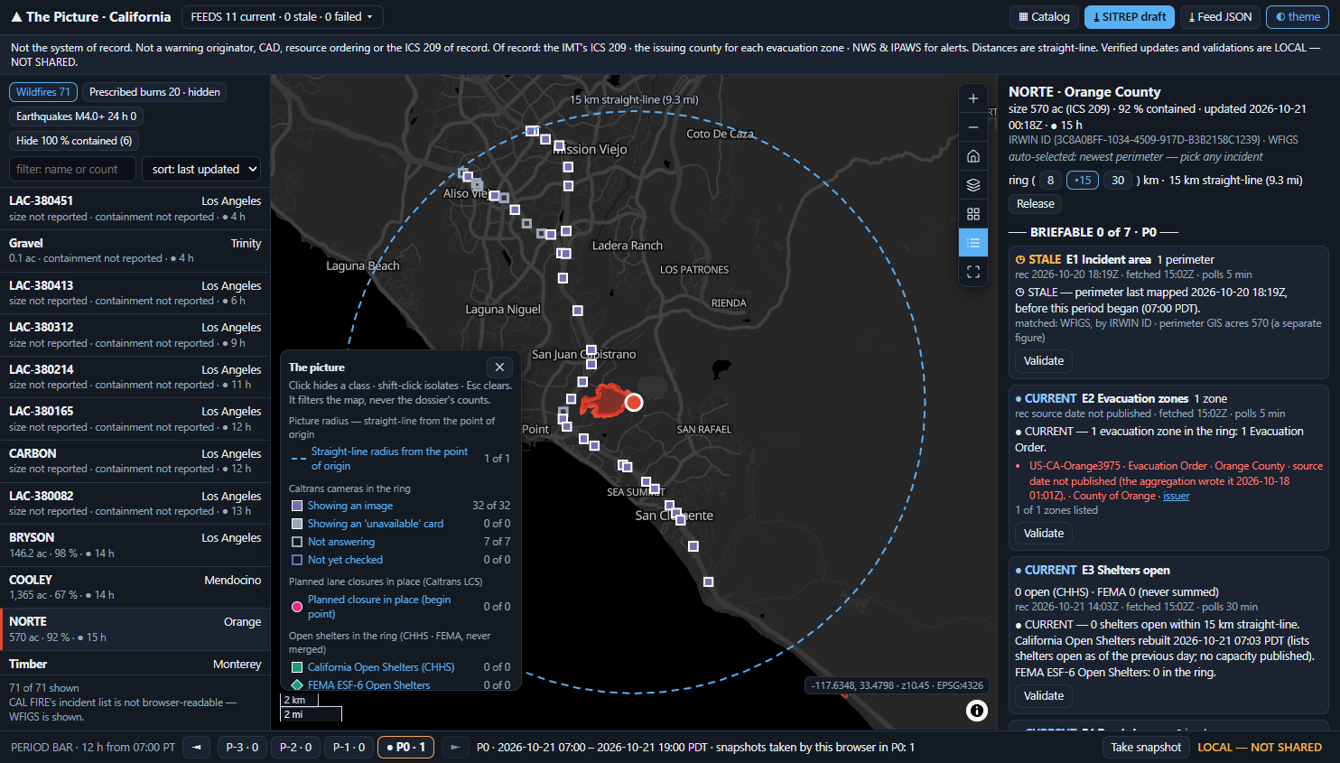Screen dimensions: 1340x763
Task: Click the NORTE fire origin marker
Action: tap(634, 402)
